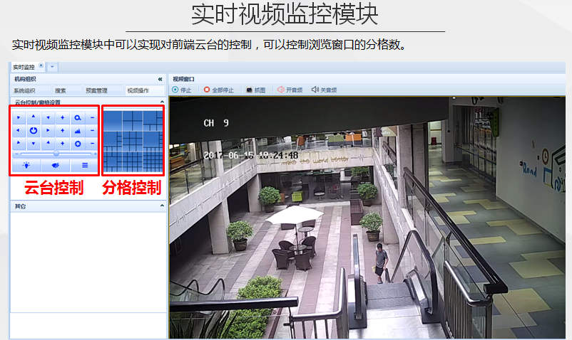Screen dimensions: 572x340
Task: Click the PTZ tilt down arrow
Action: (x=33, y=144)
